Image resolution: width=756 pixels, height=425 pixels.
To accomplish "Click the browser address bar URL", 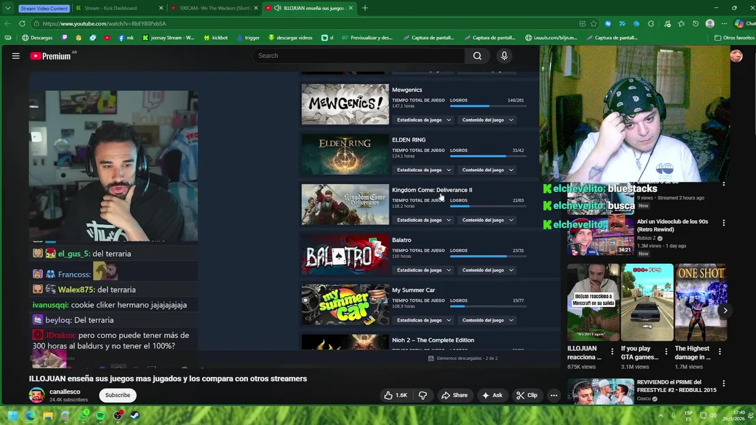I will 104,24.
